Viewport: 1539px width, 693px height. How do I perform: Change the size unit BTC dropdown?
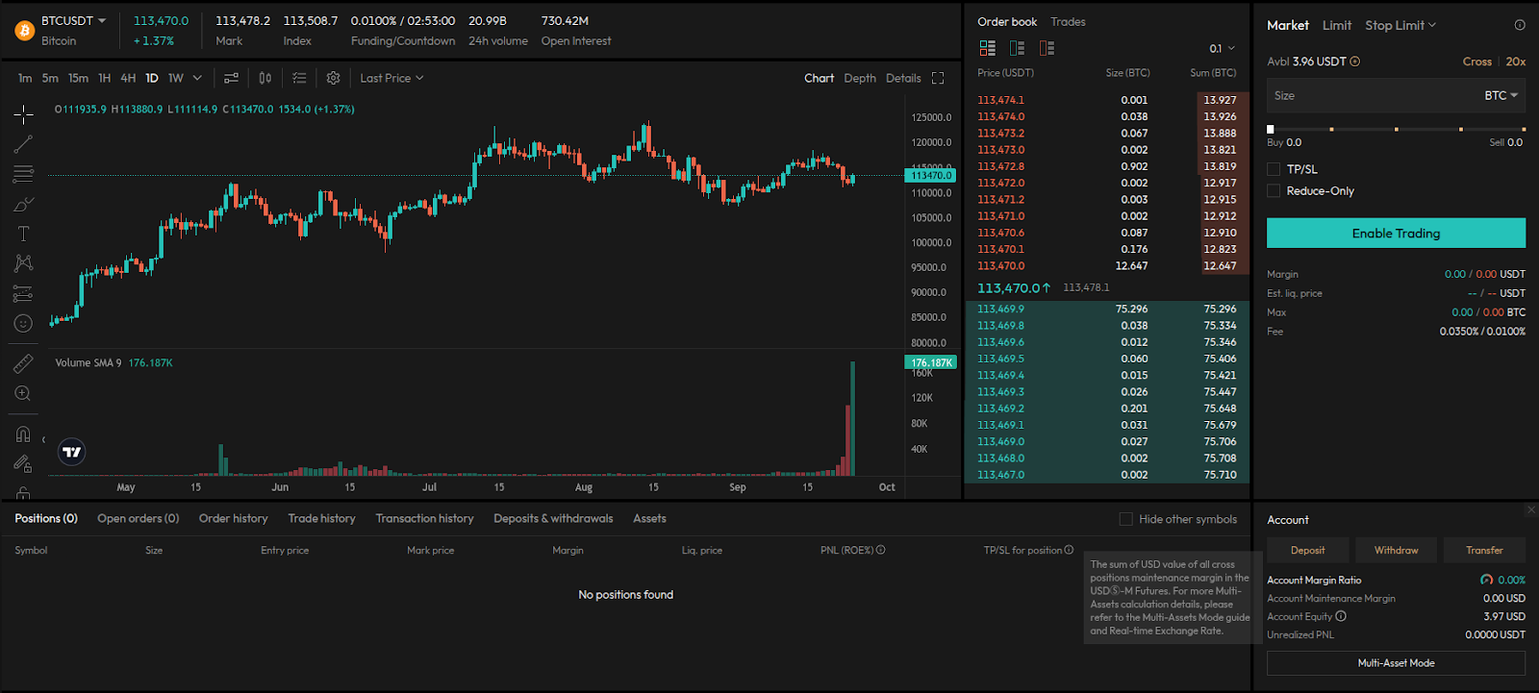click(1501, 95)
